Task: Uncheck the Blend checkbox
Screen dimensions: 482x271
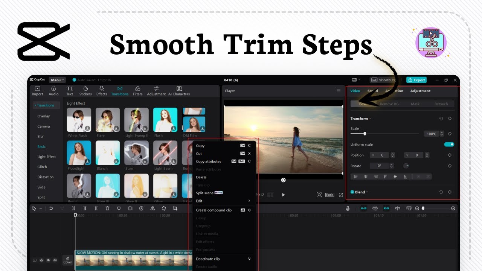Action: pos(352,192)
